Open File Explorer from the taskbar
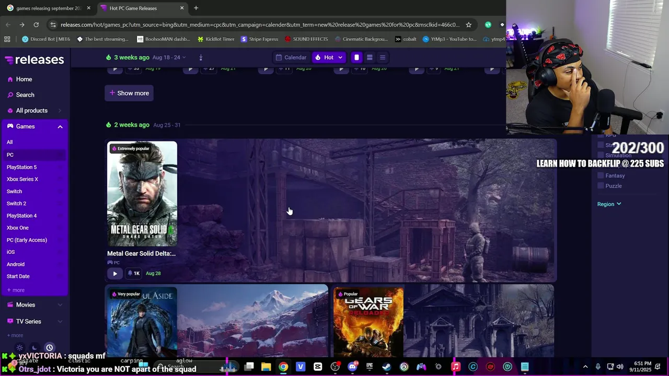 (266, 367)
